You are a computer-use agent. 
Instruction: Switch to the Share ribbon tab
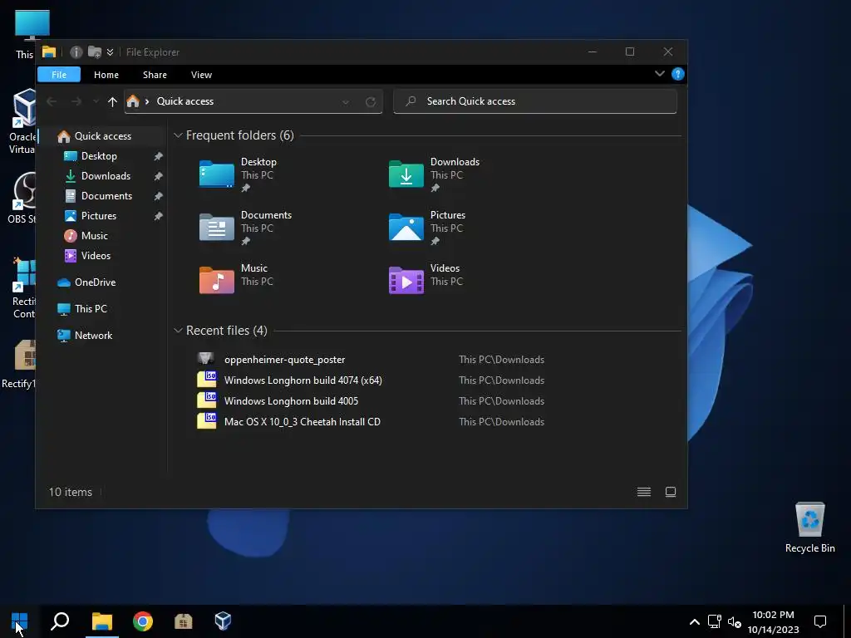[155, 75]
